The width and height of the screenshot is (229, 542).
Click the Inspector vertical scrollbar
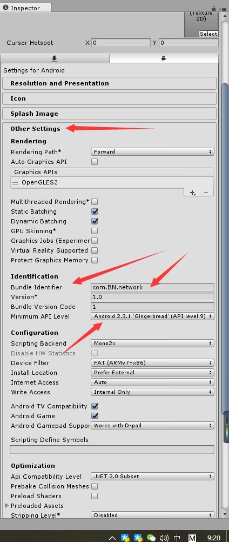click(x=225, y=249)
